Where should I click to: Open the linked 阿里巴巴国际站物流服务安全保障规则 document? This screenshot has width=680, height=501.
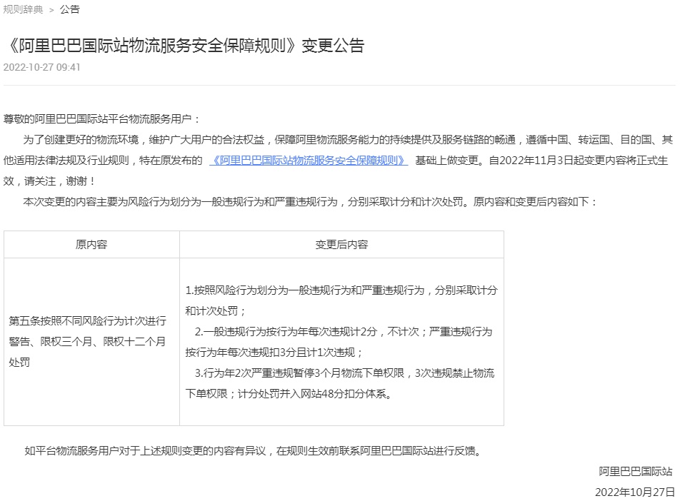[x=308, y=161]
